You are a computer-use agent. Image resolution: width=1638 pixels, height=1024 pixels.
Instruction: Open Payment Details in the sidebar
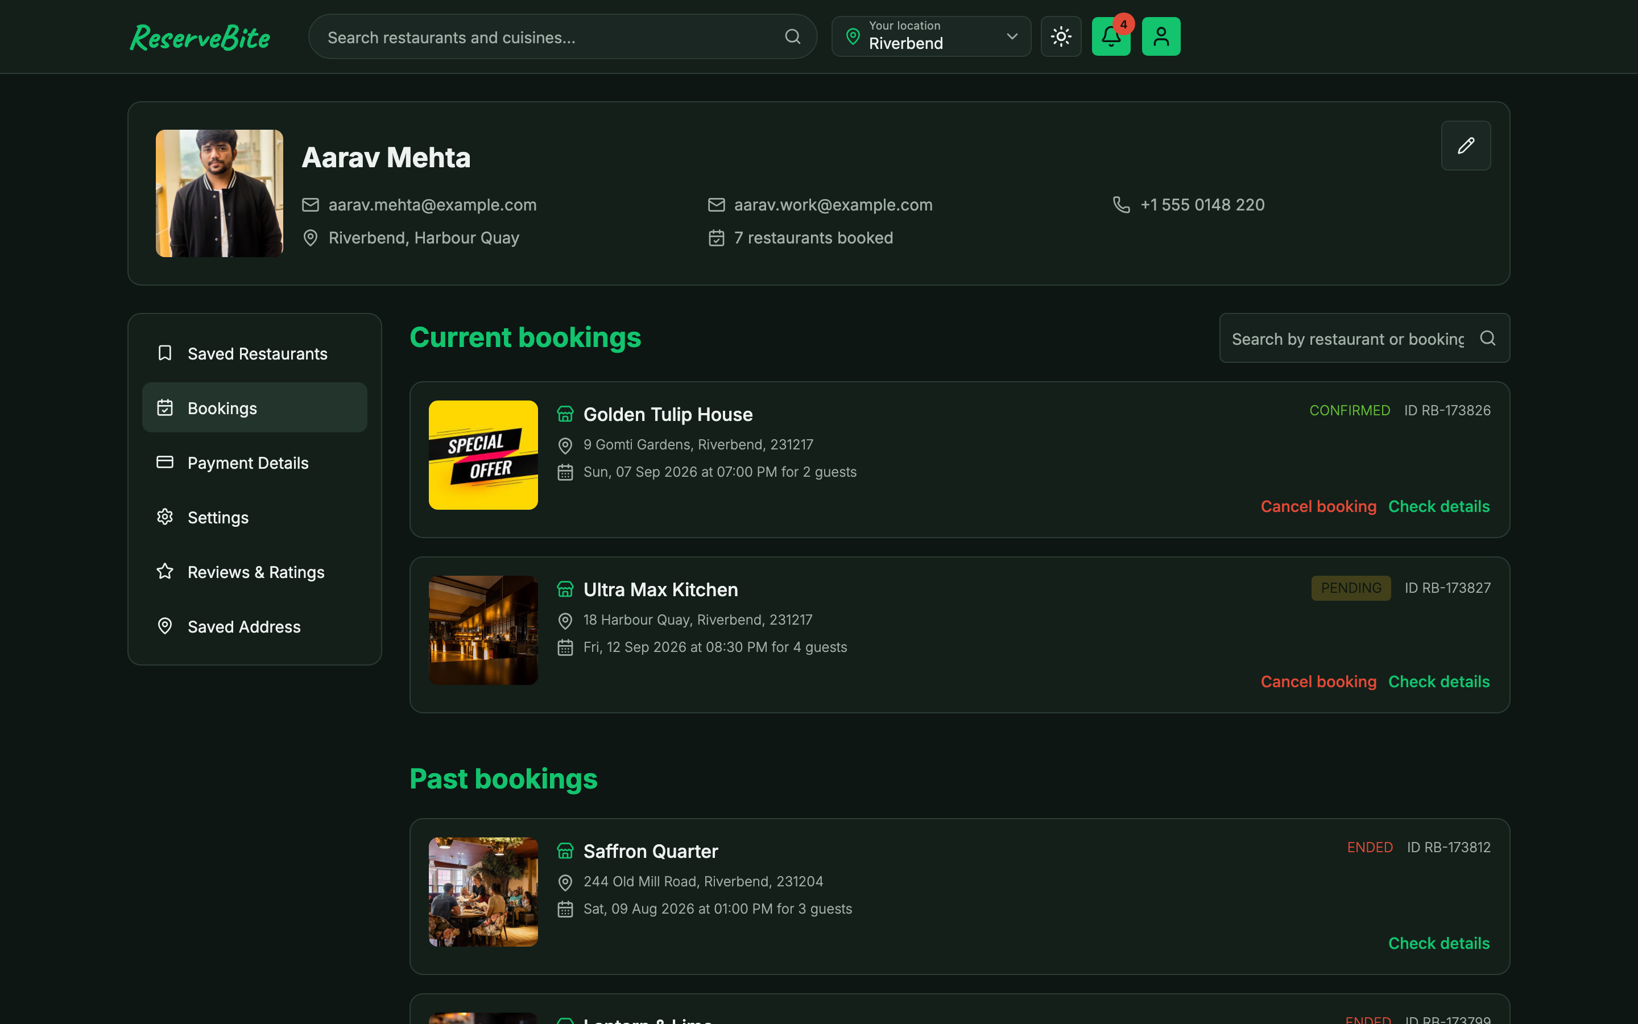[254, 463]
